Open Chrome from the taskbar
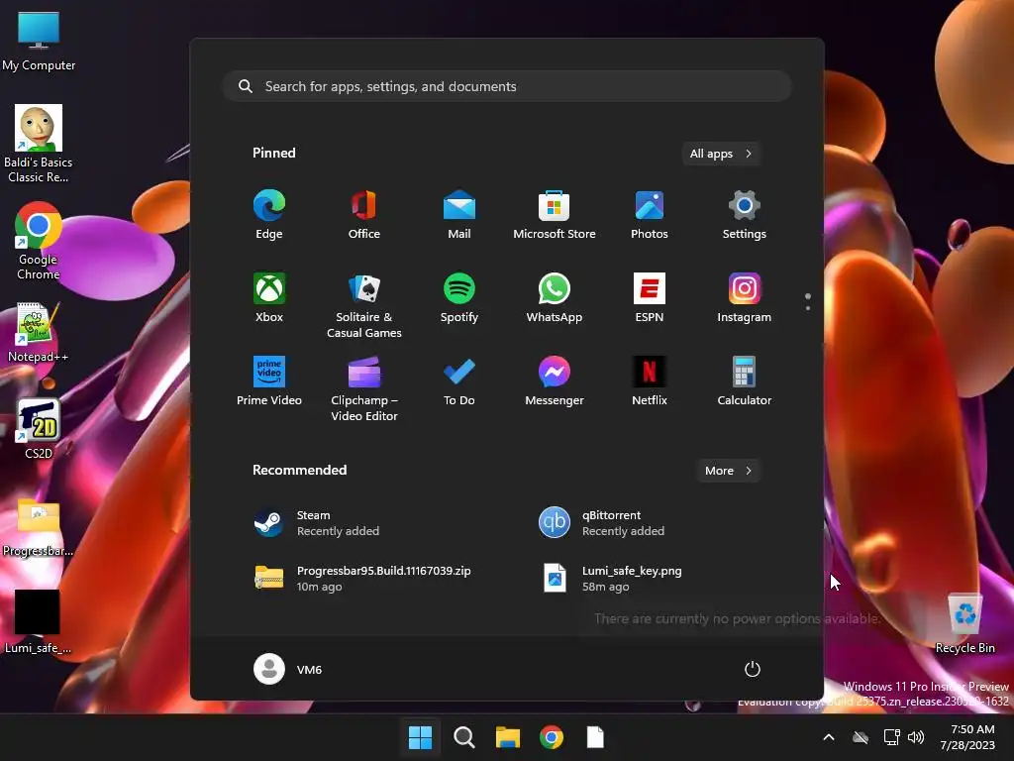1014x761 pixels. 552,737
